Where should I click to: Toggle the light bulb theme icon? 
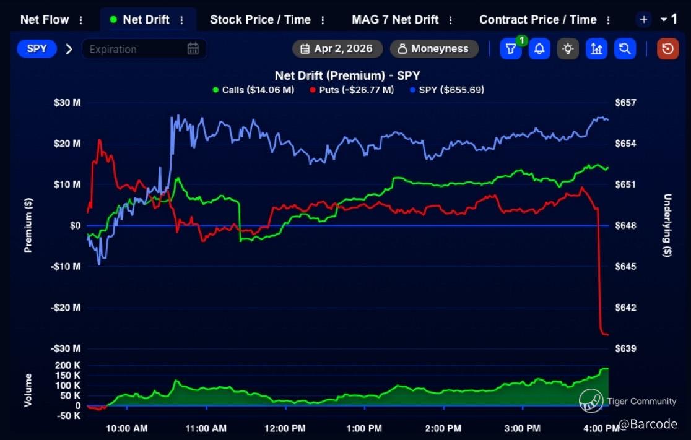point(568,48)
